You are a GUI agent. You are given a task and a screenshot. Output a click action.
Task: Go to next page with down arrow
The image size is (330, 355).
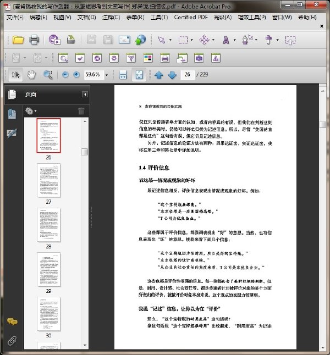coord(172,75)
